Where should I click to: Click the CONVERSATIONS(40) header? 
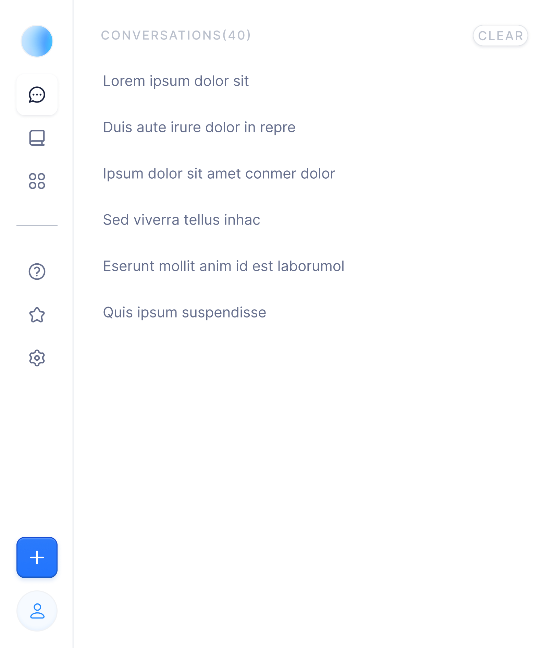(176, 36)
